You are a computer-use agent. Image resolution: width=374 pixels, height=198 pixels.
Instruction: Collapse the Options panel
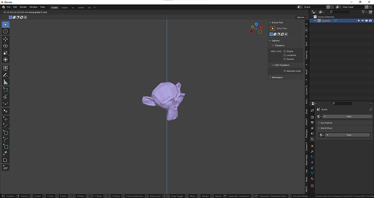coord(270,41)
